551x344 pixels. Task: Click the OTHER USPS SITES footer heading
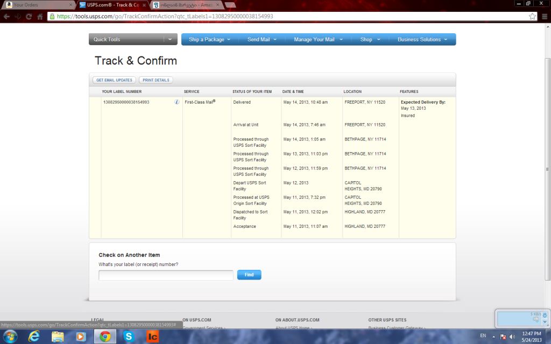(387, 320)
